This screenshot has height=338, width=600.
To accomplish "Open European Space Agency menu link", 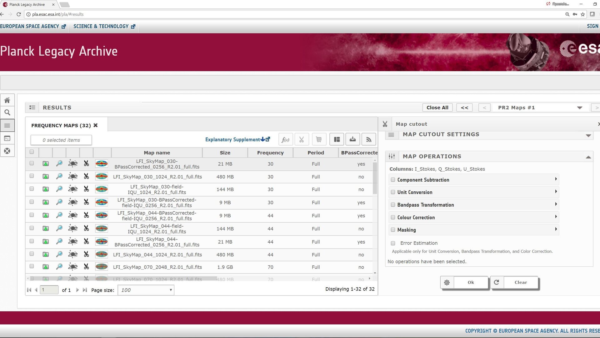I will point(33,27).
